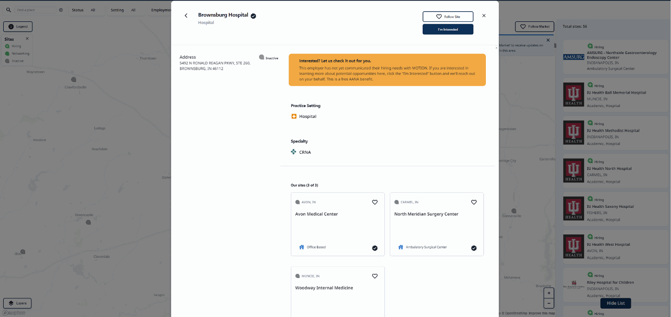671x317 pixels.
Task: Type in the Find a place field
Action: click(34, 10)
